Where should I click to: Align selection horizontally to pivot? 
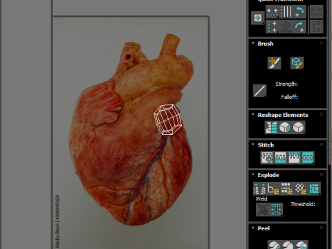pyautogui.click(x=273, y=12)
